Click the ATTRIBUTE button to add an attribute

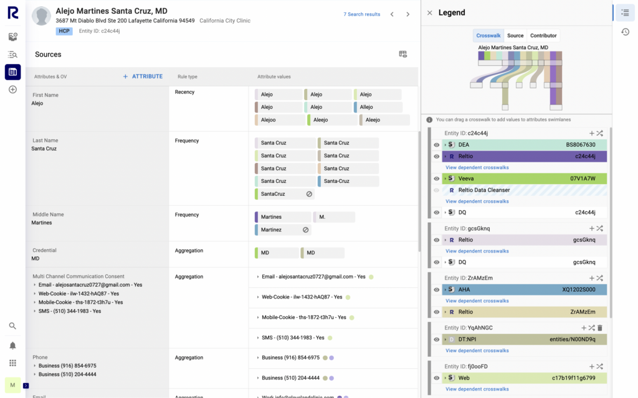(x=142, y=75)
